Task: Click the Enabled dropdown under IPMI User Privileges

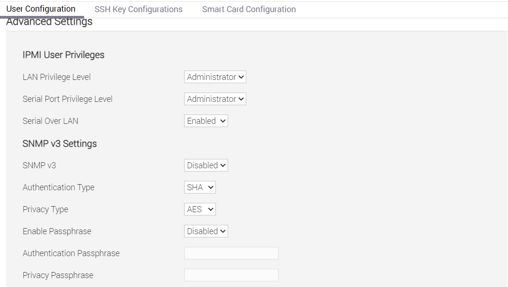Action: pos(206,121)
